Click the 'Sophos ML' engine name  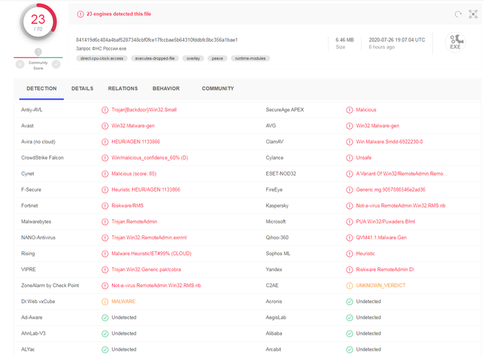click(x=278, y=253)
